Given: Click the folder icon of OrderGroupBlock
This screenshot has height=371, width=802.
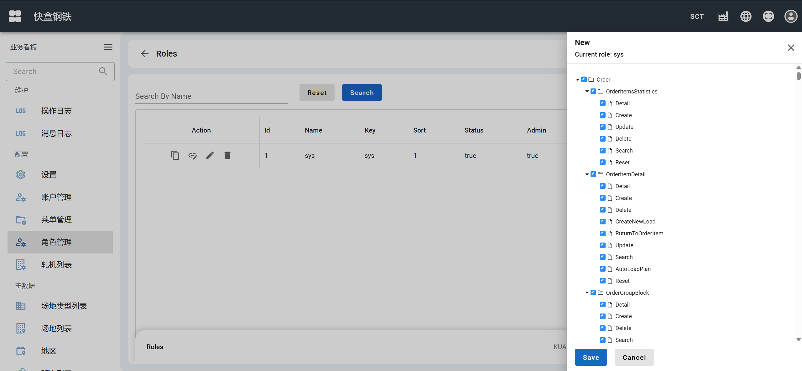Looking at the screenshot, I should 601,293.
